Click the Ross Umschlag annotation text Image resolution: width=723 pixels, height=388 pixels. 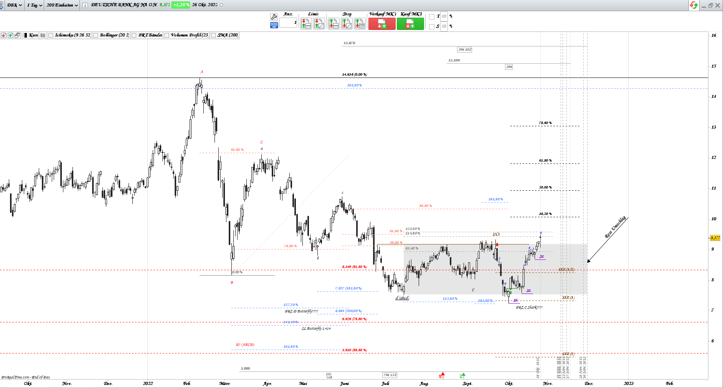click(615, 227)
